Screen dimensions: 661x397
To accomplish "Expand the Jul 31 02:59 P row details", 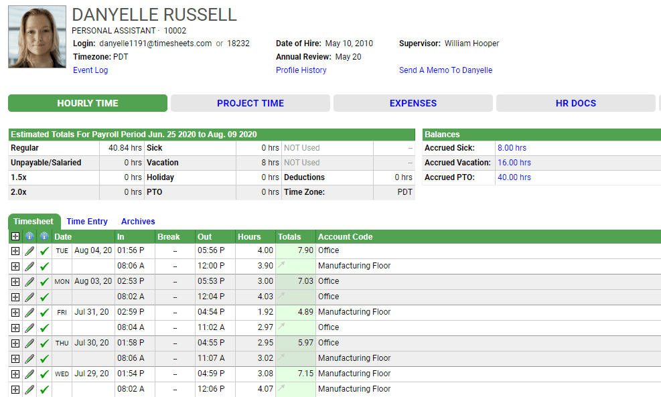I will [15, 312].
